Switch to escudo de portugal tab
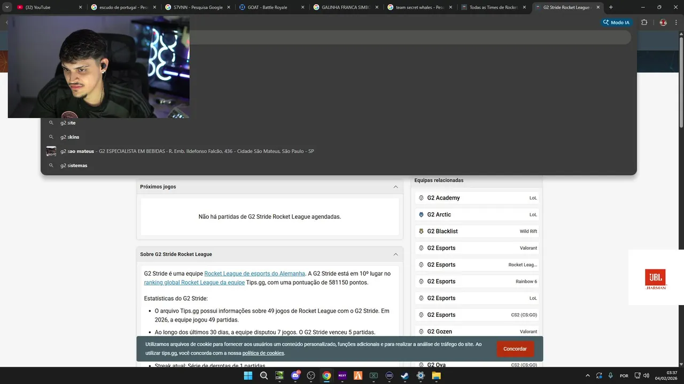 point(123,7)
